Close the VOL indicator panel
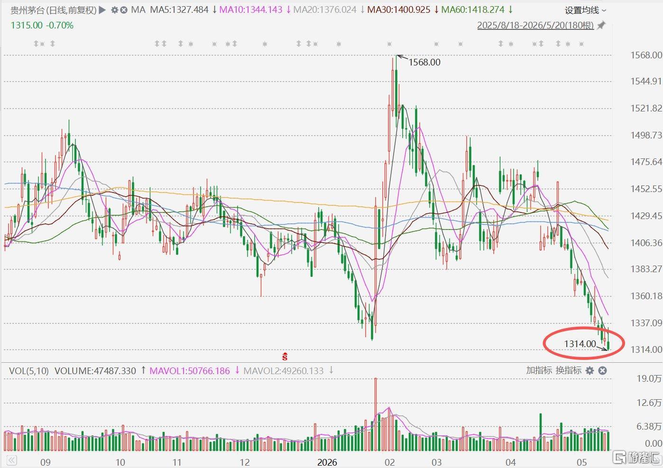The image size is (663, 468). point(602,371)
